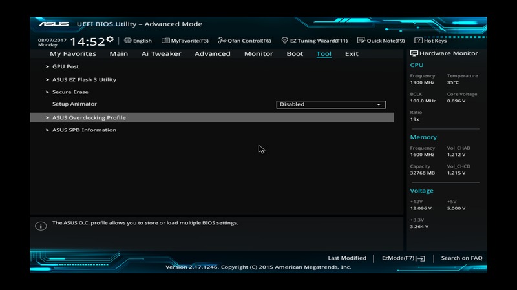Open ASUS Overclocking Profile entry
The width and height of the screenshot is (517, 290).
point(89,117)
